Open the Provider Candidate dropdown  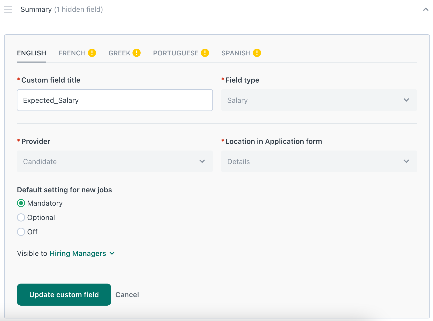click(115, 161)
